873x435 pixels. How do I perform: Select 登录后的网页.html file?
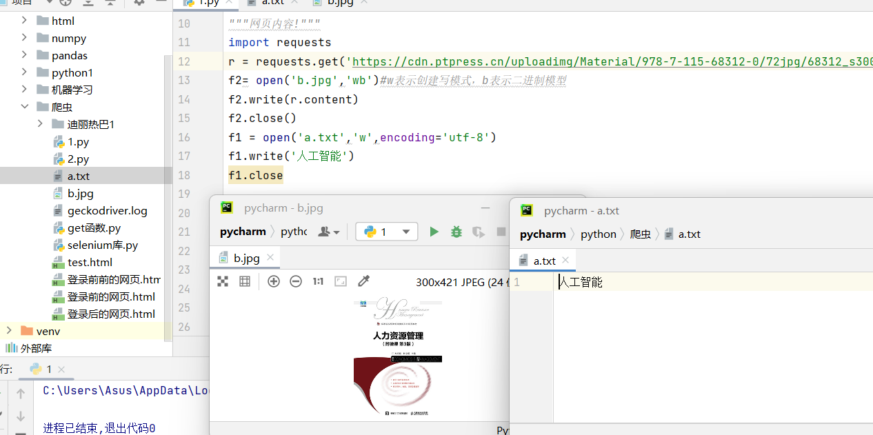tap(111, 314)
